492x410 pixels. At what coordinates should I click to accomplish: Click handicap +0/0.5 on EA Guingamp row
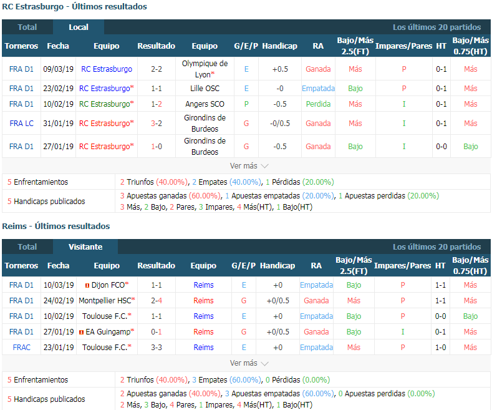pyautogui.click(x=277, y=331)
